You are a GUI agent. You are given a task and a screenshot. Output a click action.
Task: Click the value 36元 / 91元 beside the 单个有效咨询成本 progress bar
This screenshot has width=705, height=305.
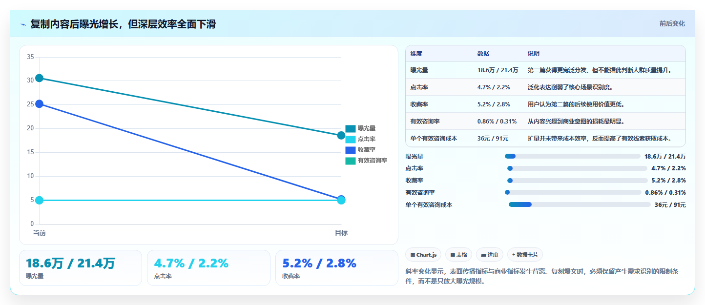[x=670, y=205]
